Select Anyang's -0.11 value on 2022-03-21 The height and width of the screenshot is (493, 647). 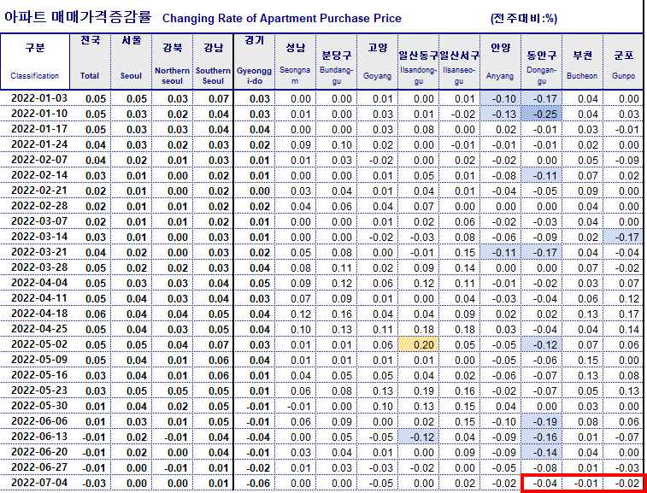pos(501,253)
